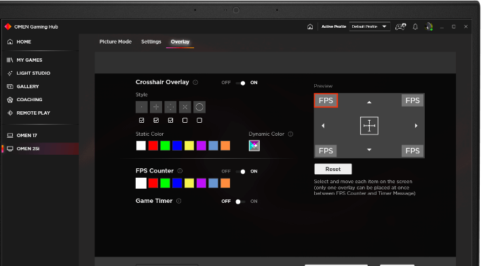Viewport: 498px width, 266px height.
Task: Toggle FPS Counter switch
Action: point(240,172)
